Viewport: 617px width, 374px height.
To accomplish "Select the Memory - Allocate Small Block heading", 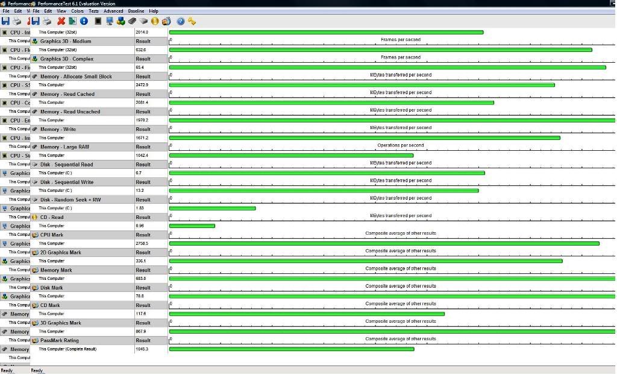I will (x=76, y=77).
